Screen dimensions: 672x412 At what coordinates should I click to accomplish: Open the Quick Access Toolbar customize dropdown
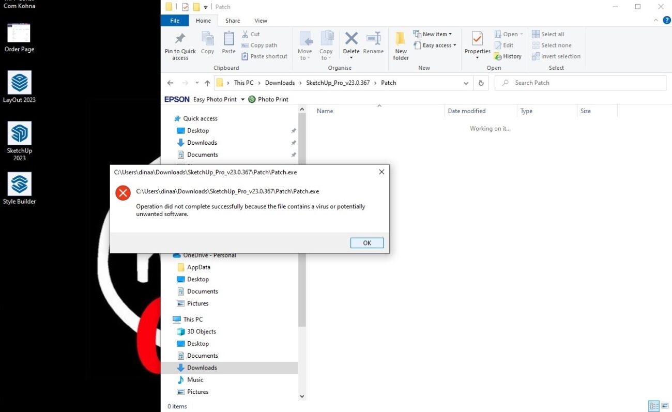click(206, 7)
